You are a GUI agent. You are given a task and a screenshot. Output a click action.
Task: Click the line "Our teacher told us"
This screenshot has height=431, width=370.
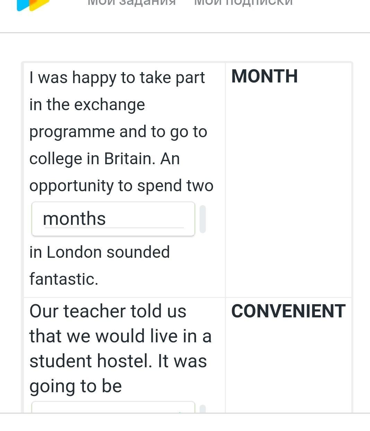click(x=108, y=311)
